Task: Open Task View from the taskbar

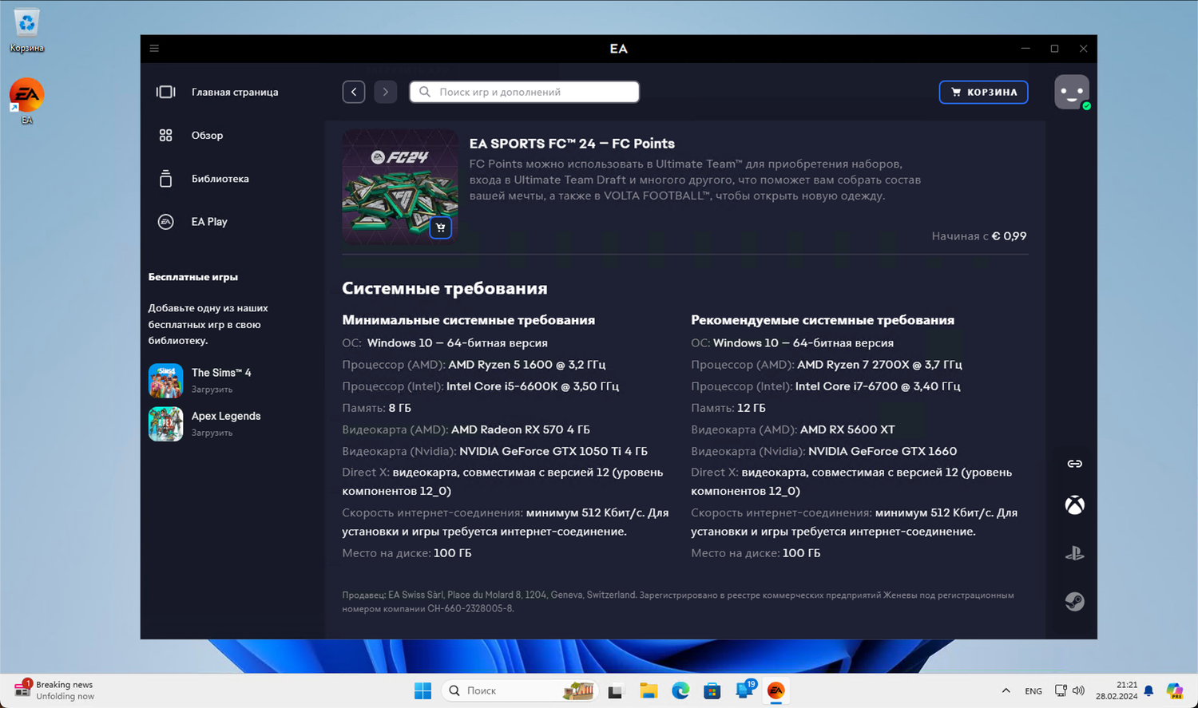Action: tap(615, 690)
